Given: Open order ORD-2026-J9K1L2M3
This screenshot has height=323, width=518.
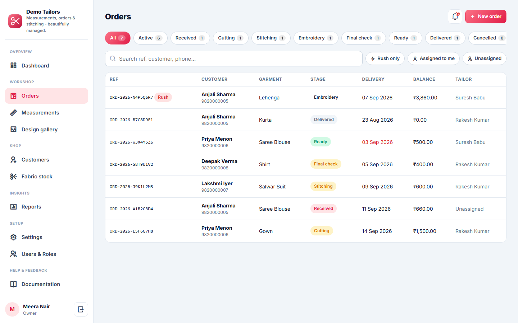Looking at the screenshot, I should 131,187.
